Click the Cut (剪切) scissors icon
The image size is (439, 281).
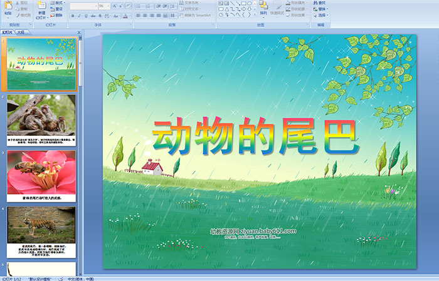tap(21, 3)
